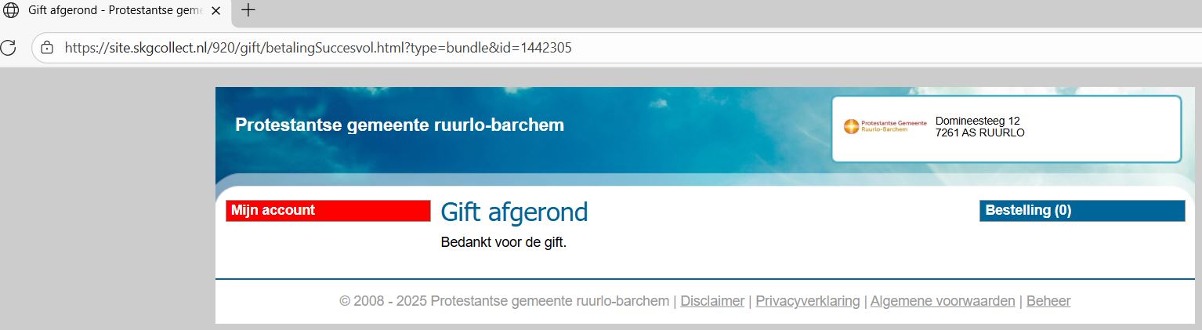
Task: Click the Protestantse gemeente ruurlo-barchem header title
Action: (x=400, y=125)
